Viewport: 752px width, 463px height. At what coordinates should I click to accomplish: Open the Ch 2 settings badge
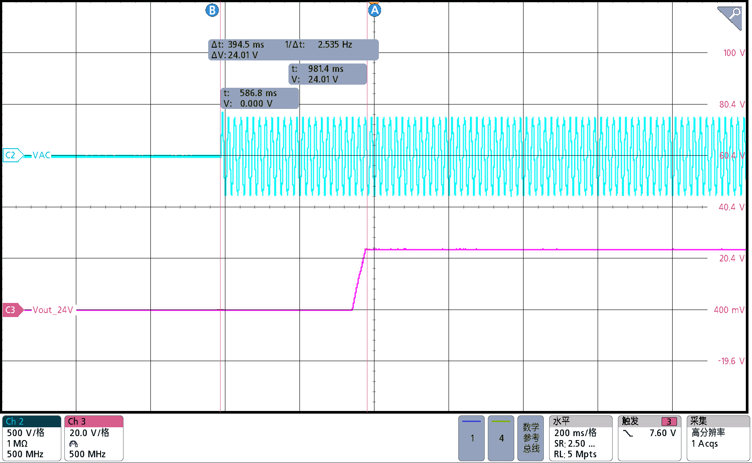click(x=32, y=438)
